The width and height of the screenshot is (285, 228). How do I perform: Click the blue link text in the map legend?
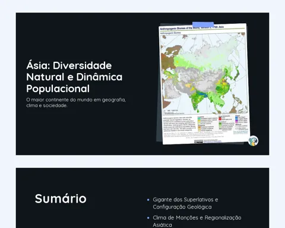pos(240,132)
